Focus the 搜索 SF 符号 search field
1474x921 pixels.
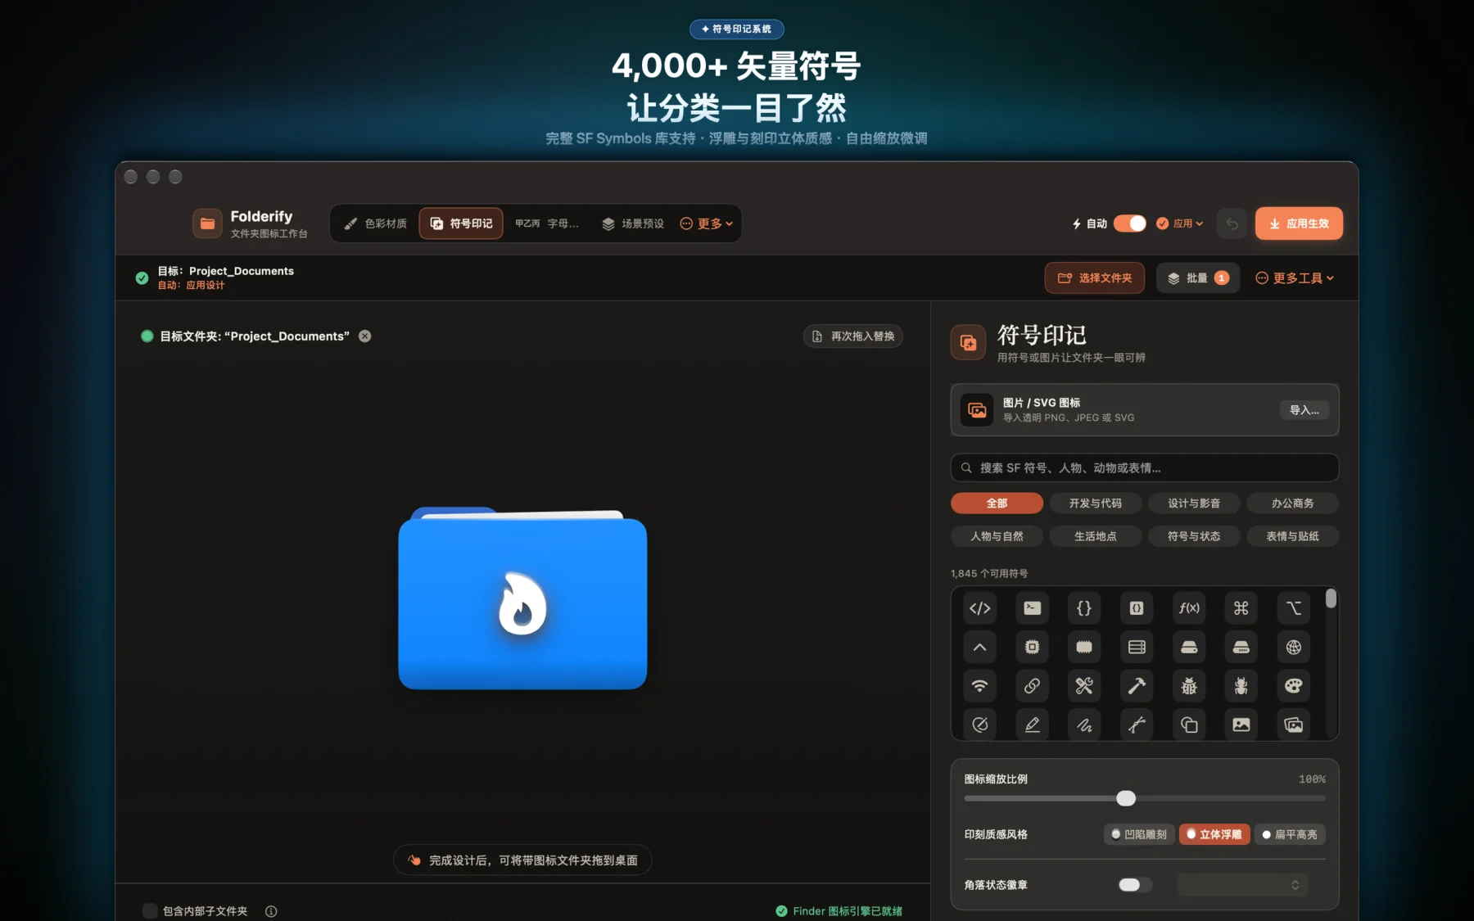[x=1144, y=468]
